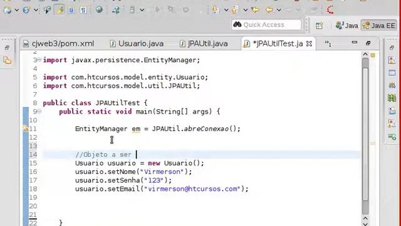Click "new Usuario()" on line 15
401x226 pixels.
pyautogui.click(x=174, y=163)
